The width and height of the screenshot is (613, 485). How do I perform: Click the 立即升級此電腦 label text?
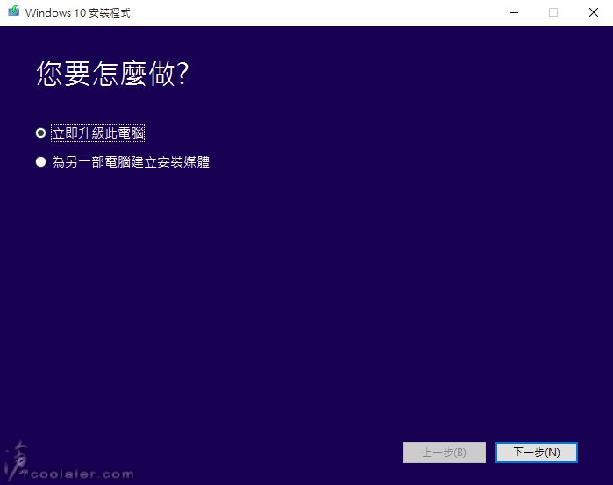[x=97, y=133]
